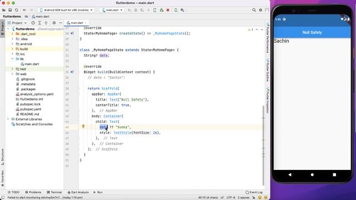Click the Open file toolbar icon
Screen dimensions: 356x200
click(x=4, y=10)
